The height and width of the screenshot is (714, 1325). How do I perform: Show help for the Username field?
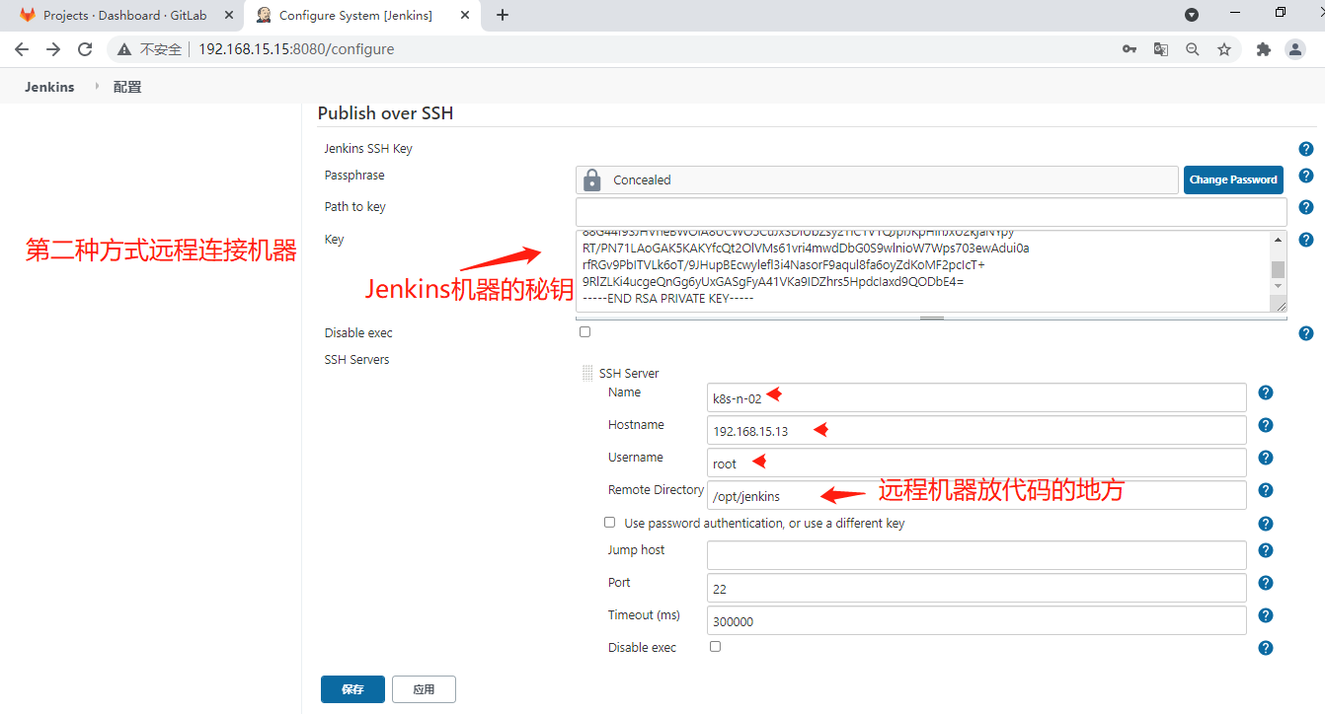pyautogui.click(x=1266, y=458)
